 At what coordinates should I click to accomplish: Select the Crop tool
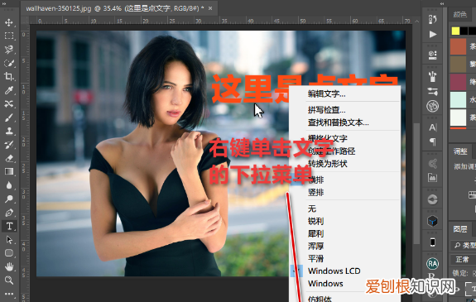click(9, 76)
